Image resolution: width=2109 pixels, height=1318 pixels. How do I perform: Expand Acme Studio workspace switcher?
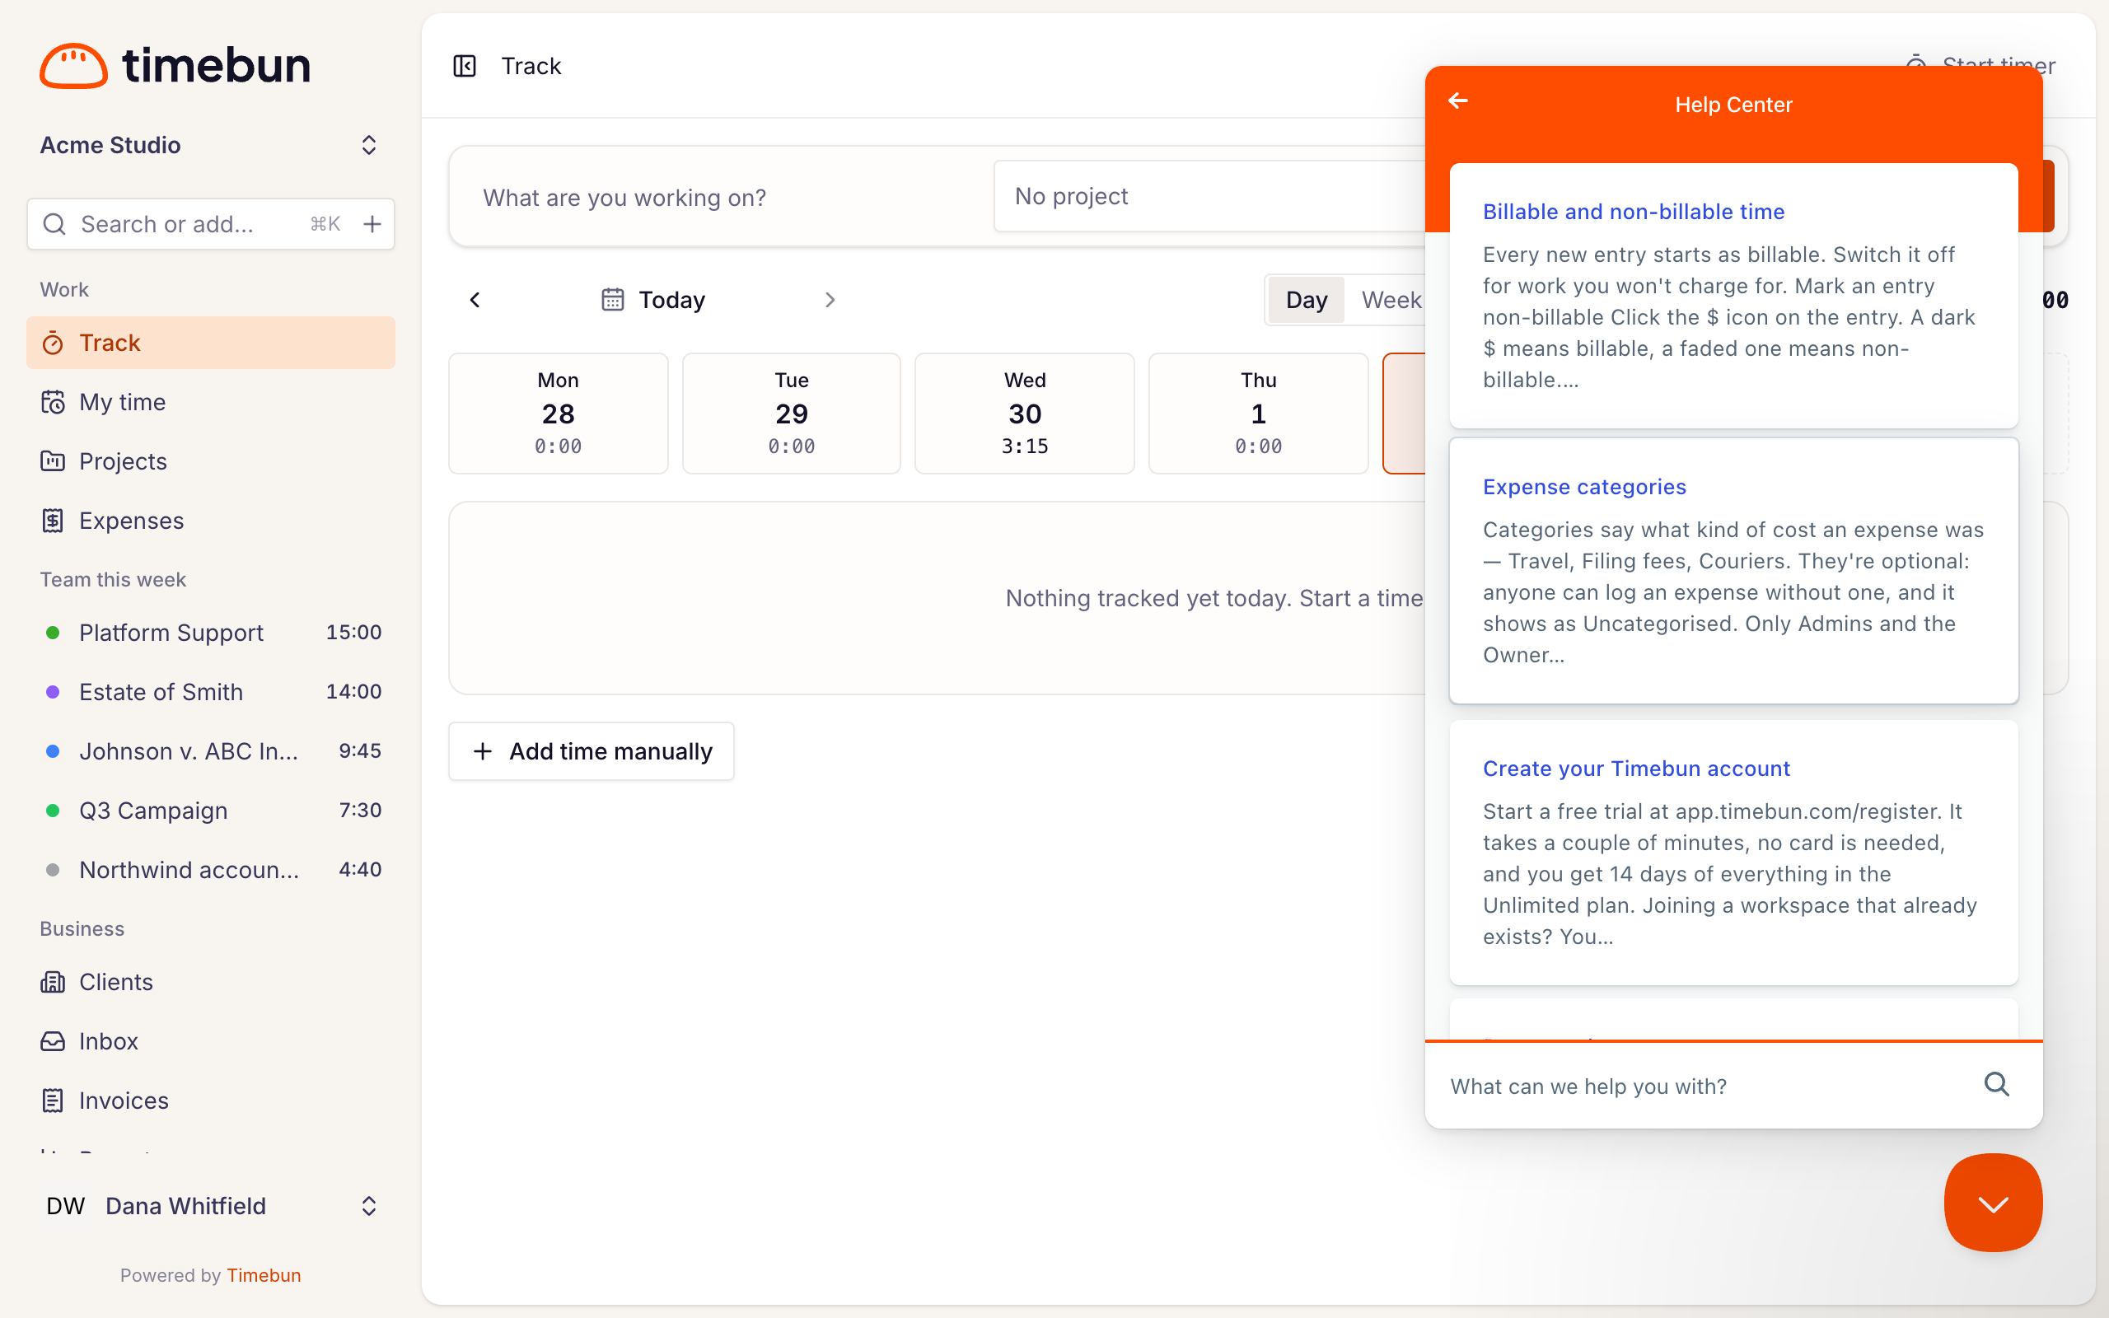click(x=211, y=145)
